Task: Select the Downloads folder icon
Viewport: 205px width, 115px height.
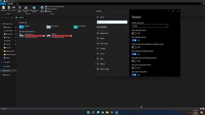Action: coord(76,27)
